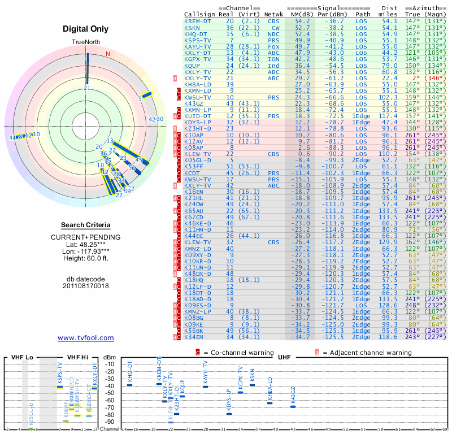Click the K43GZ callsign in the table
This screenshot has width=452, height=434.
(x=194, y=103)
